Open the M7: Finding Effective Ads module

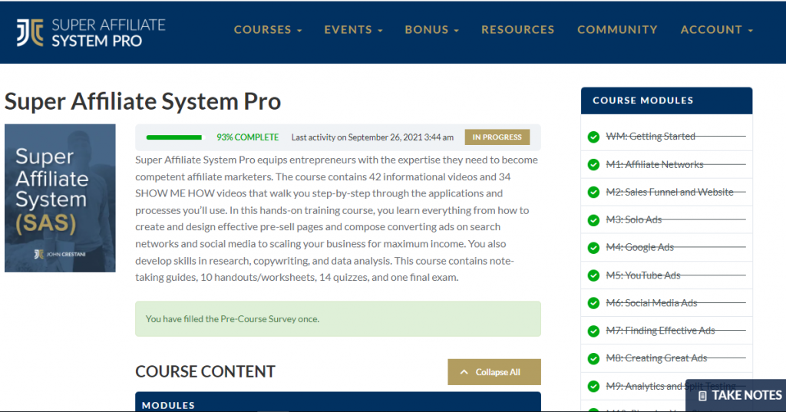[x=660, y=331]
